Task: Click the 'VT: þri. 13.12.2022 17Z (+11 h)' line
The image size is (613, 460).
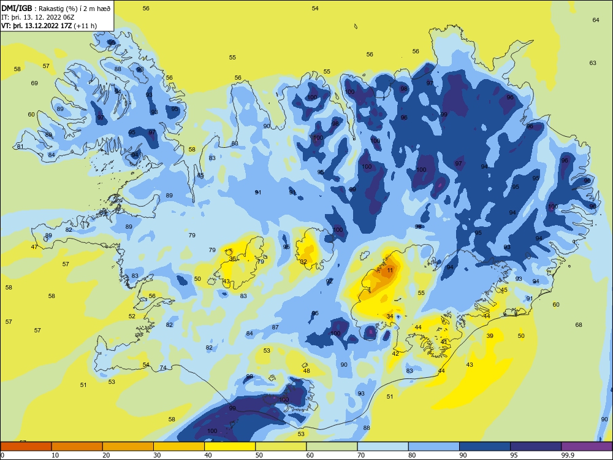Action: click(x=49, y=26)
